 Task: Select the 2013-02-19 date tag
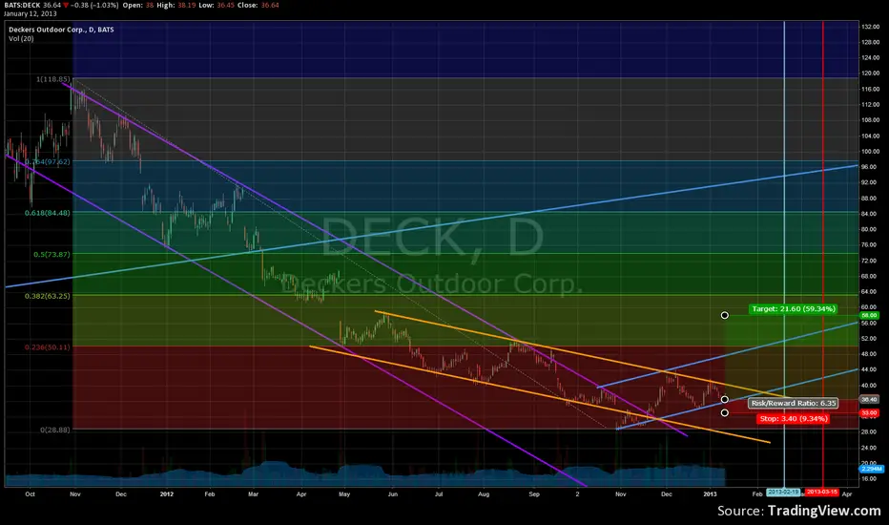[x=783, y=493]
